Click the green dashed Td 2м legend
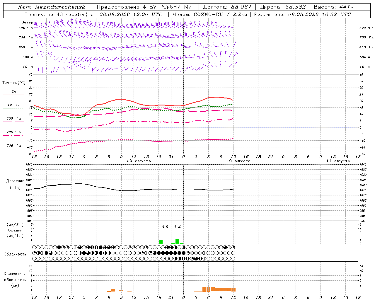Image resolution: width=375 pixels, height=300 pixels. (13, 106)
